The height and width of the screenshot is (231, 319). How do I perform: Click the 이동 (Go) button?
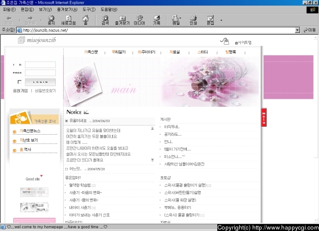pyautogui.click(x=310, y=30)
